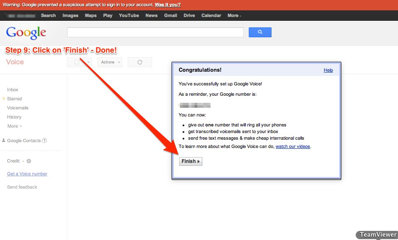Open the Actions dropdown
398x240 pixels.
pos(110,62)
